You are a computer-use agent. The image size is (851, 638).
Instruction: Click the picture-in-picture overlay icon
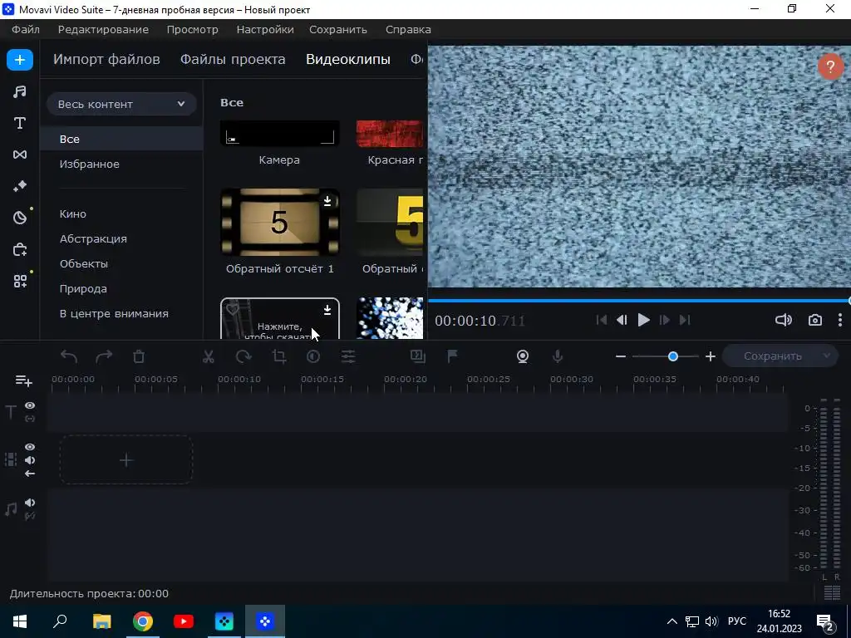(x=418, y=356)
